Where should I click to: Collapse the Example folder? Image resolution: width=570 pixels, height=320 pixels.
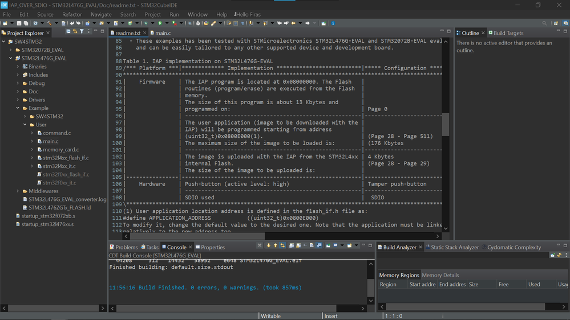18,108
